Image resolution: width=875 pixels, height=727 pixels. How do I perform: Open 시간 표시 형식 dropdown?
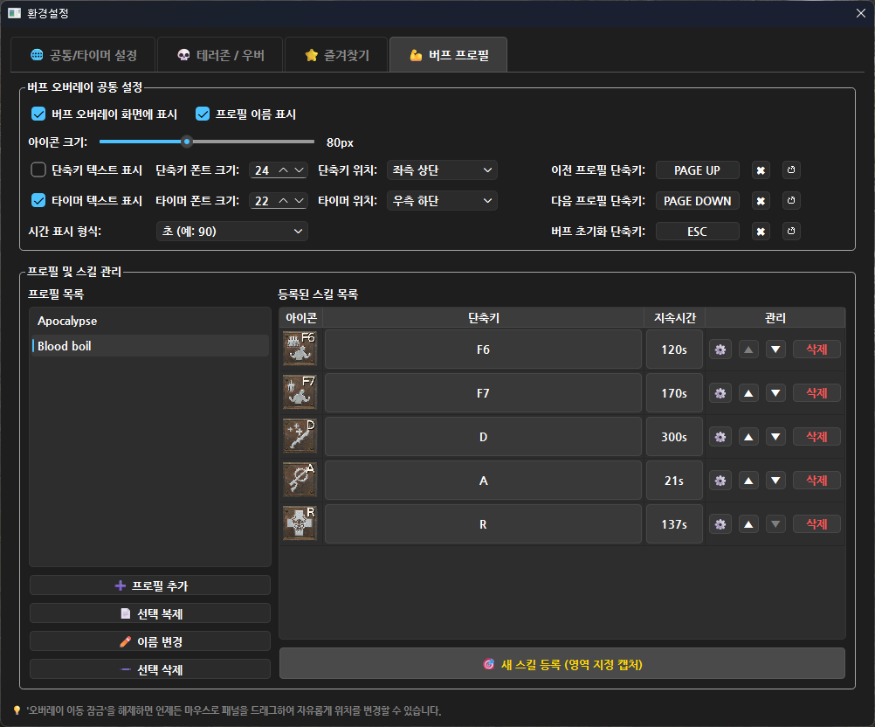click(232, 232)
